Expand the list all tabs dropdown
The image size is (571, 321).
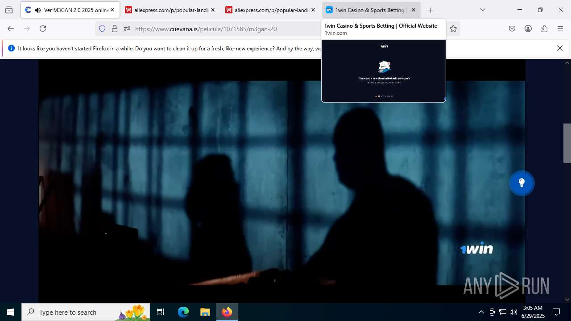(483, 10)
